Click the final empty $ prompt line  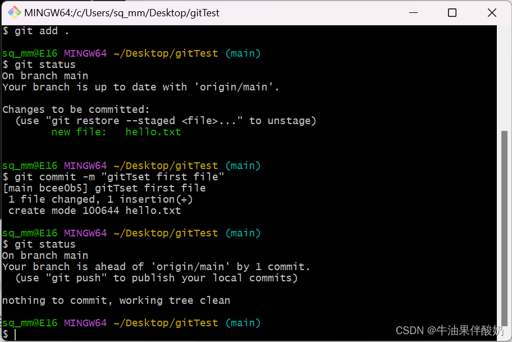coord(9,334)
